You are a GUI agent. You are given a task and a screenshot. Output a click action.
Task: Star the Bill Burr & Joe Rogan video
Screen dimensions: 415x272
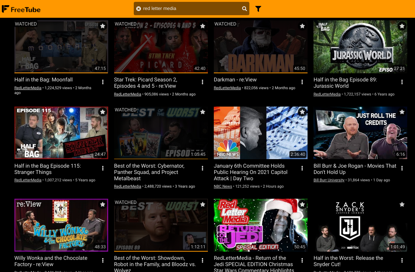pos(402,112)
